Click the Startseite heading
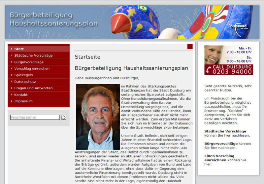The image size is (264, 184). click(87, 57)
